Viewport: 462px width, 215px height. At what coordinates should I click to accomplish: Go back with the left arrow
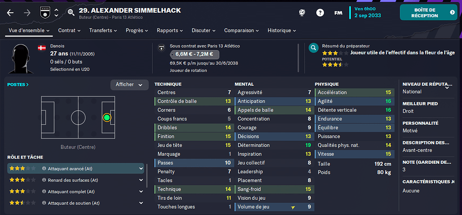coord(10,13)
